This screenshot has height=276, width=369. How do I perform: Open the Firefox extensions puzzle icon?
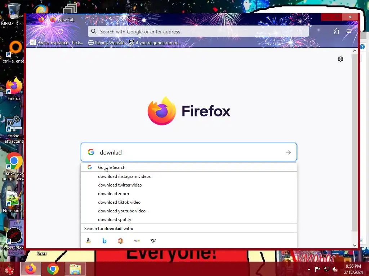(336, 32)
